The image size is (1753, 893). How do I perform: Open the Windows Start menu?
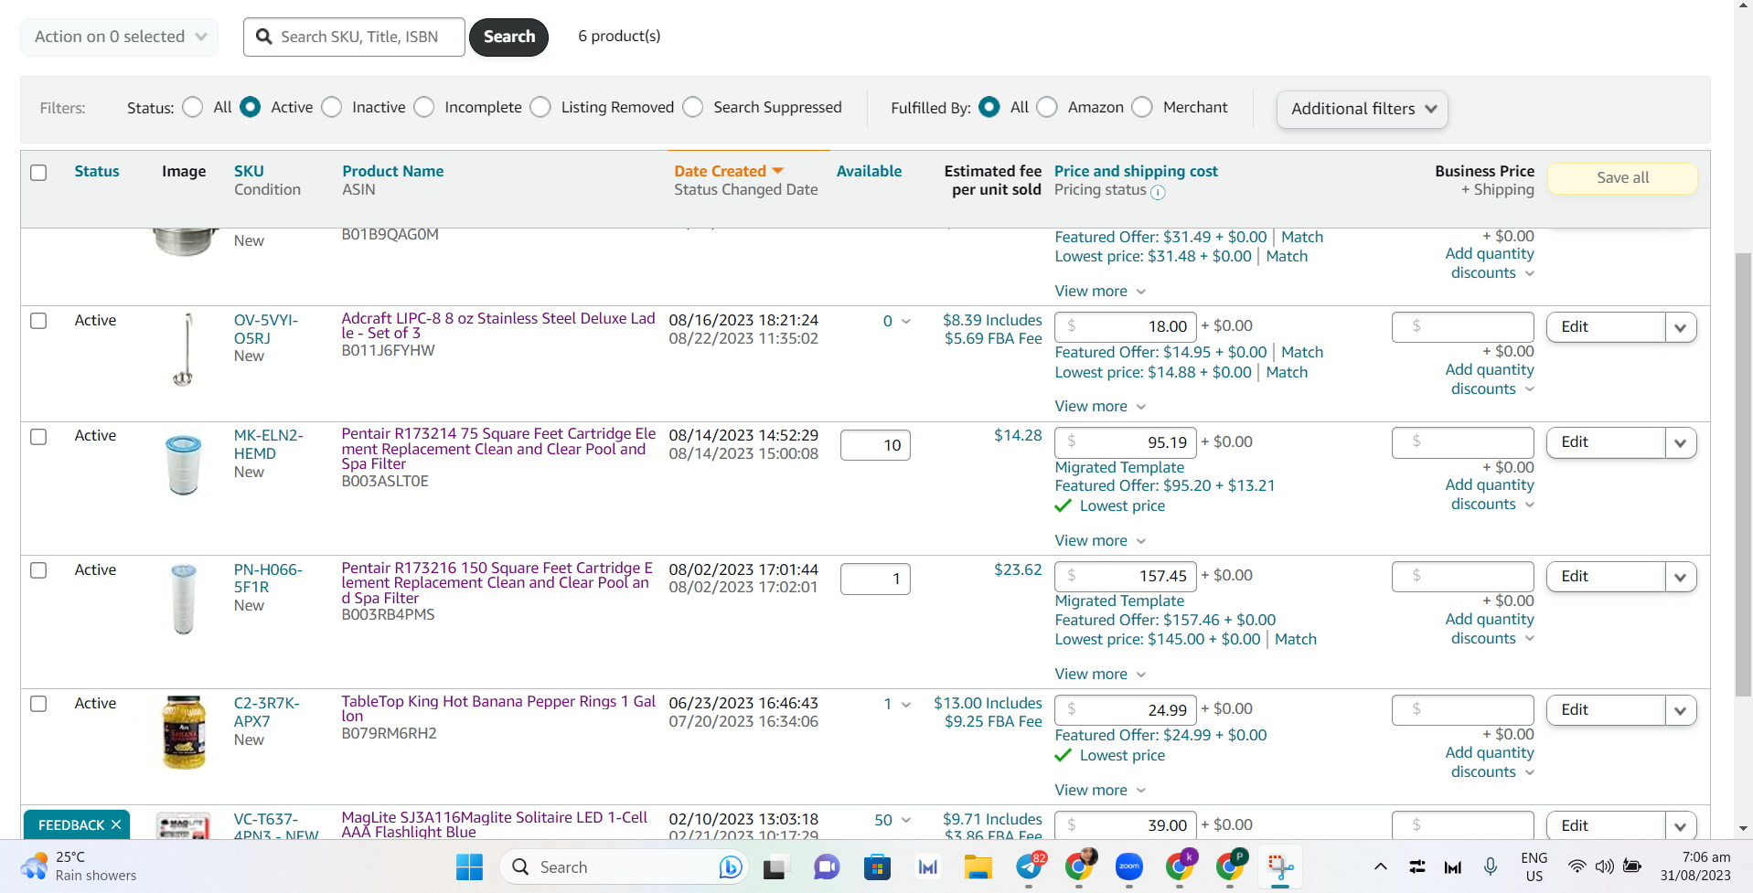point(469,866)
